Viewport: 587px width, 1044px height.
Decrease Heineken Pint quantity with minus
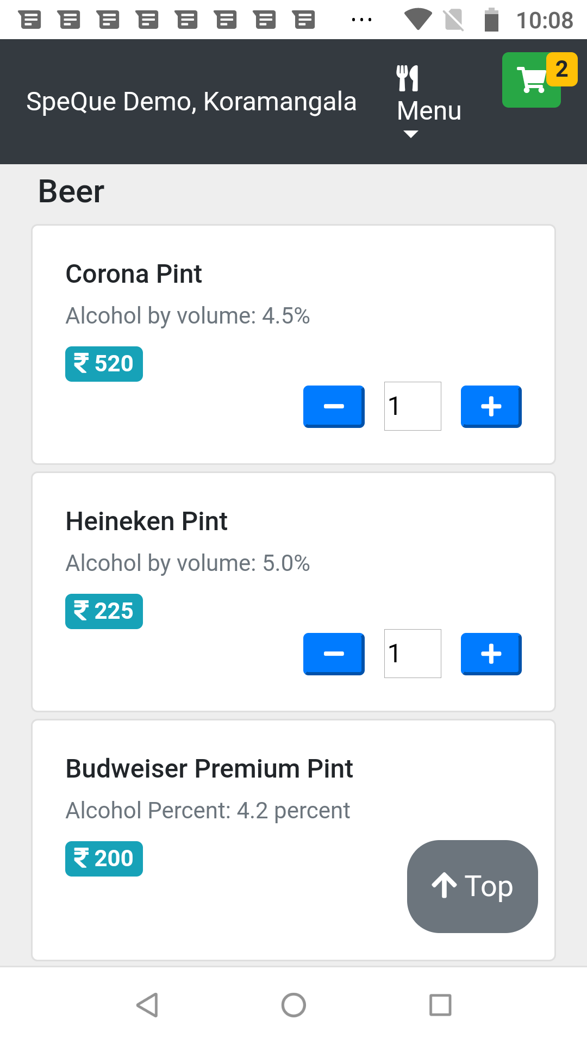(334, 654)
